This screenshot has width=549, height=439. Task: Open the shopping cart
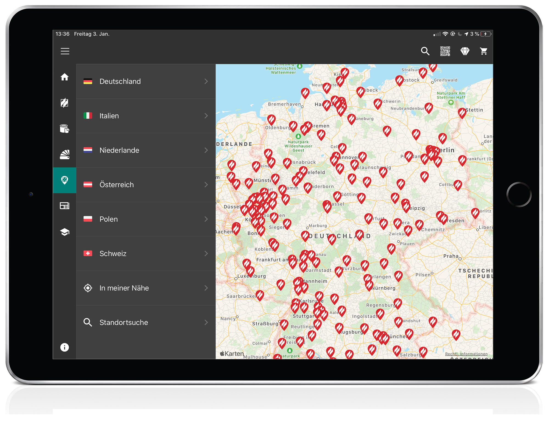pos(484,51)
